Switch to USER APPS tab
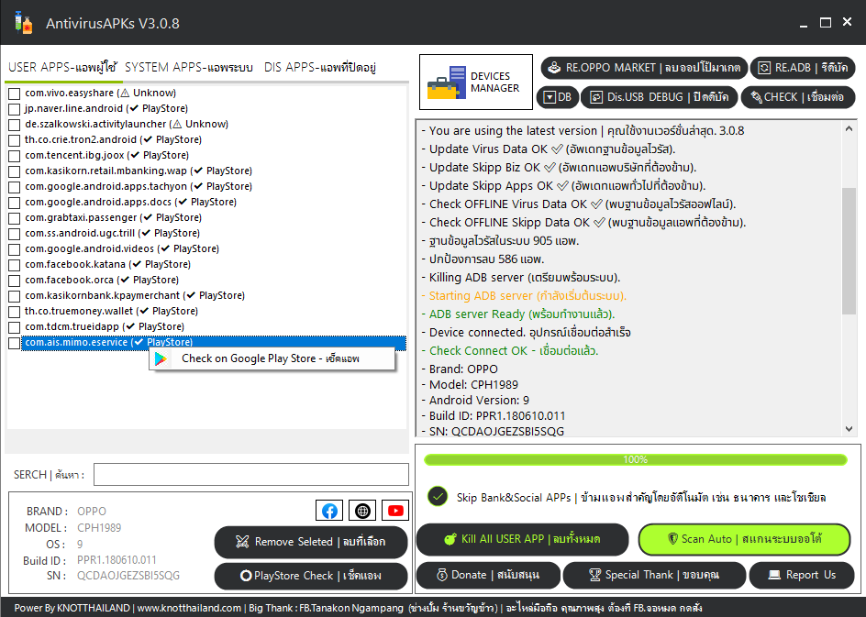 click(62, 67)
